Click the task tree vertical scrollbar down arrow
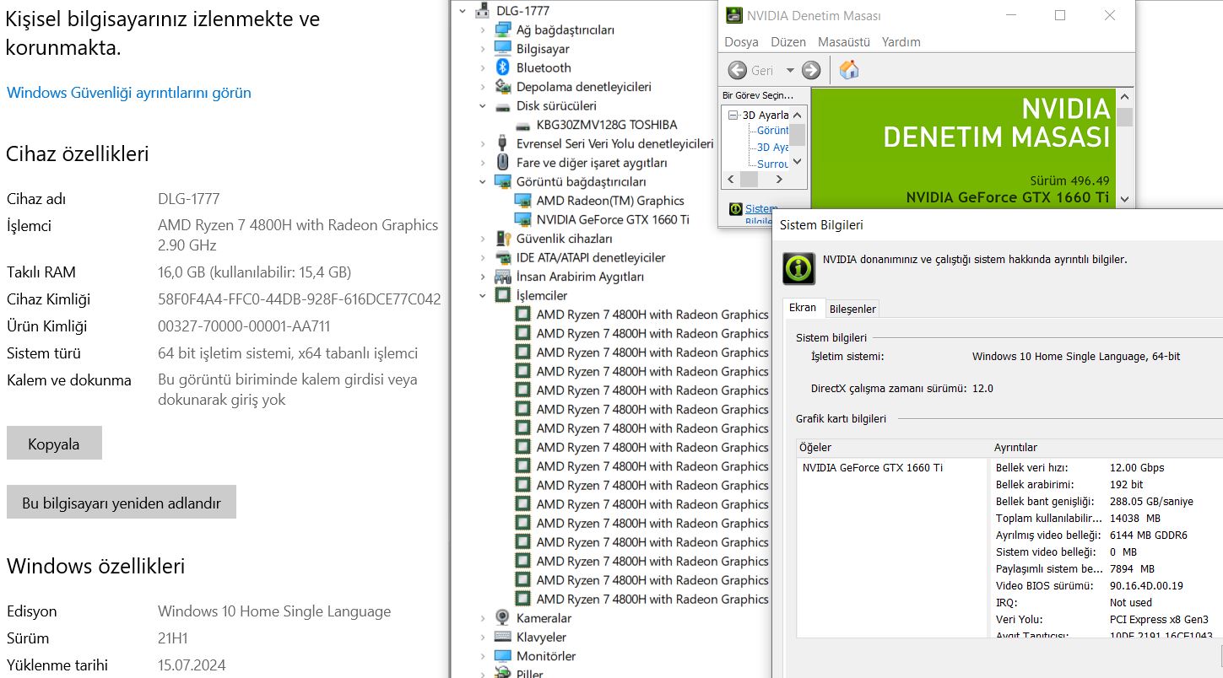The image size is (1223, 678). point(798,162)
